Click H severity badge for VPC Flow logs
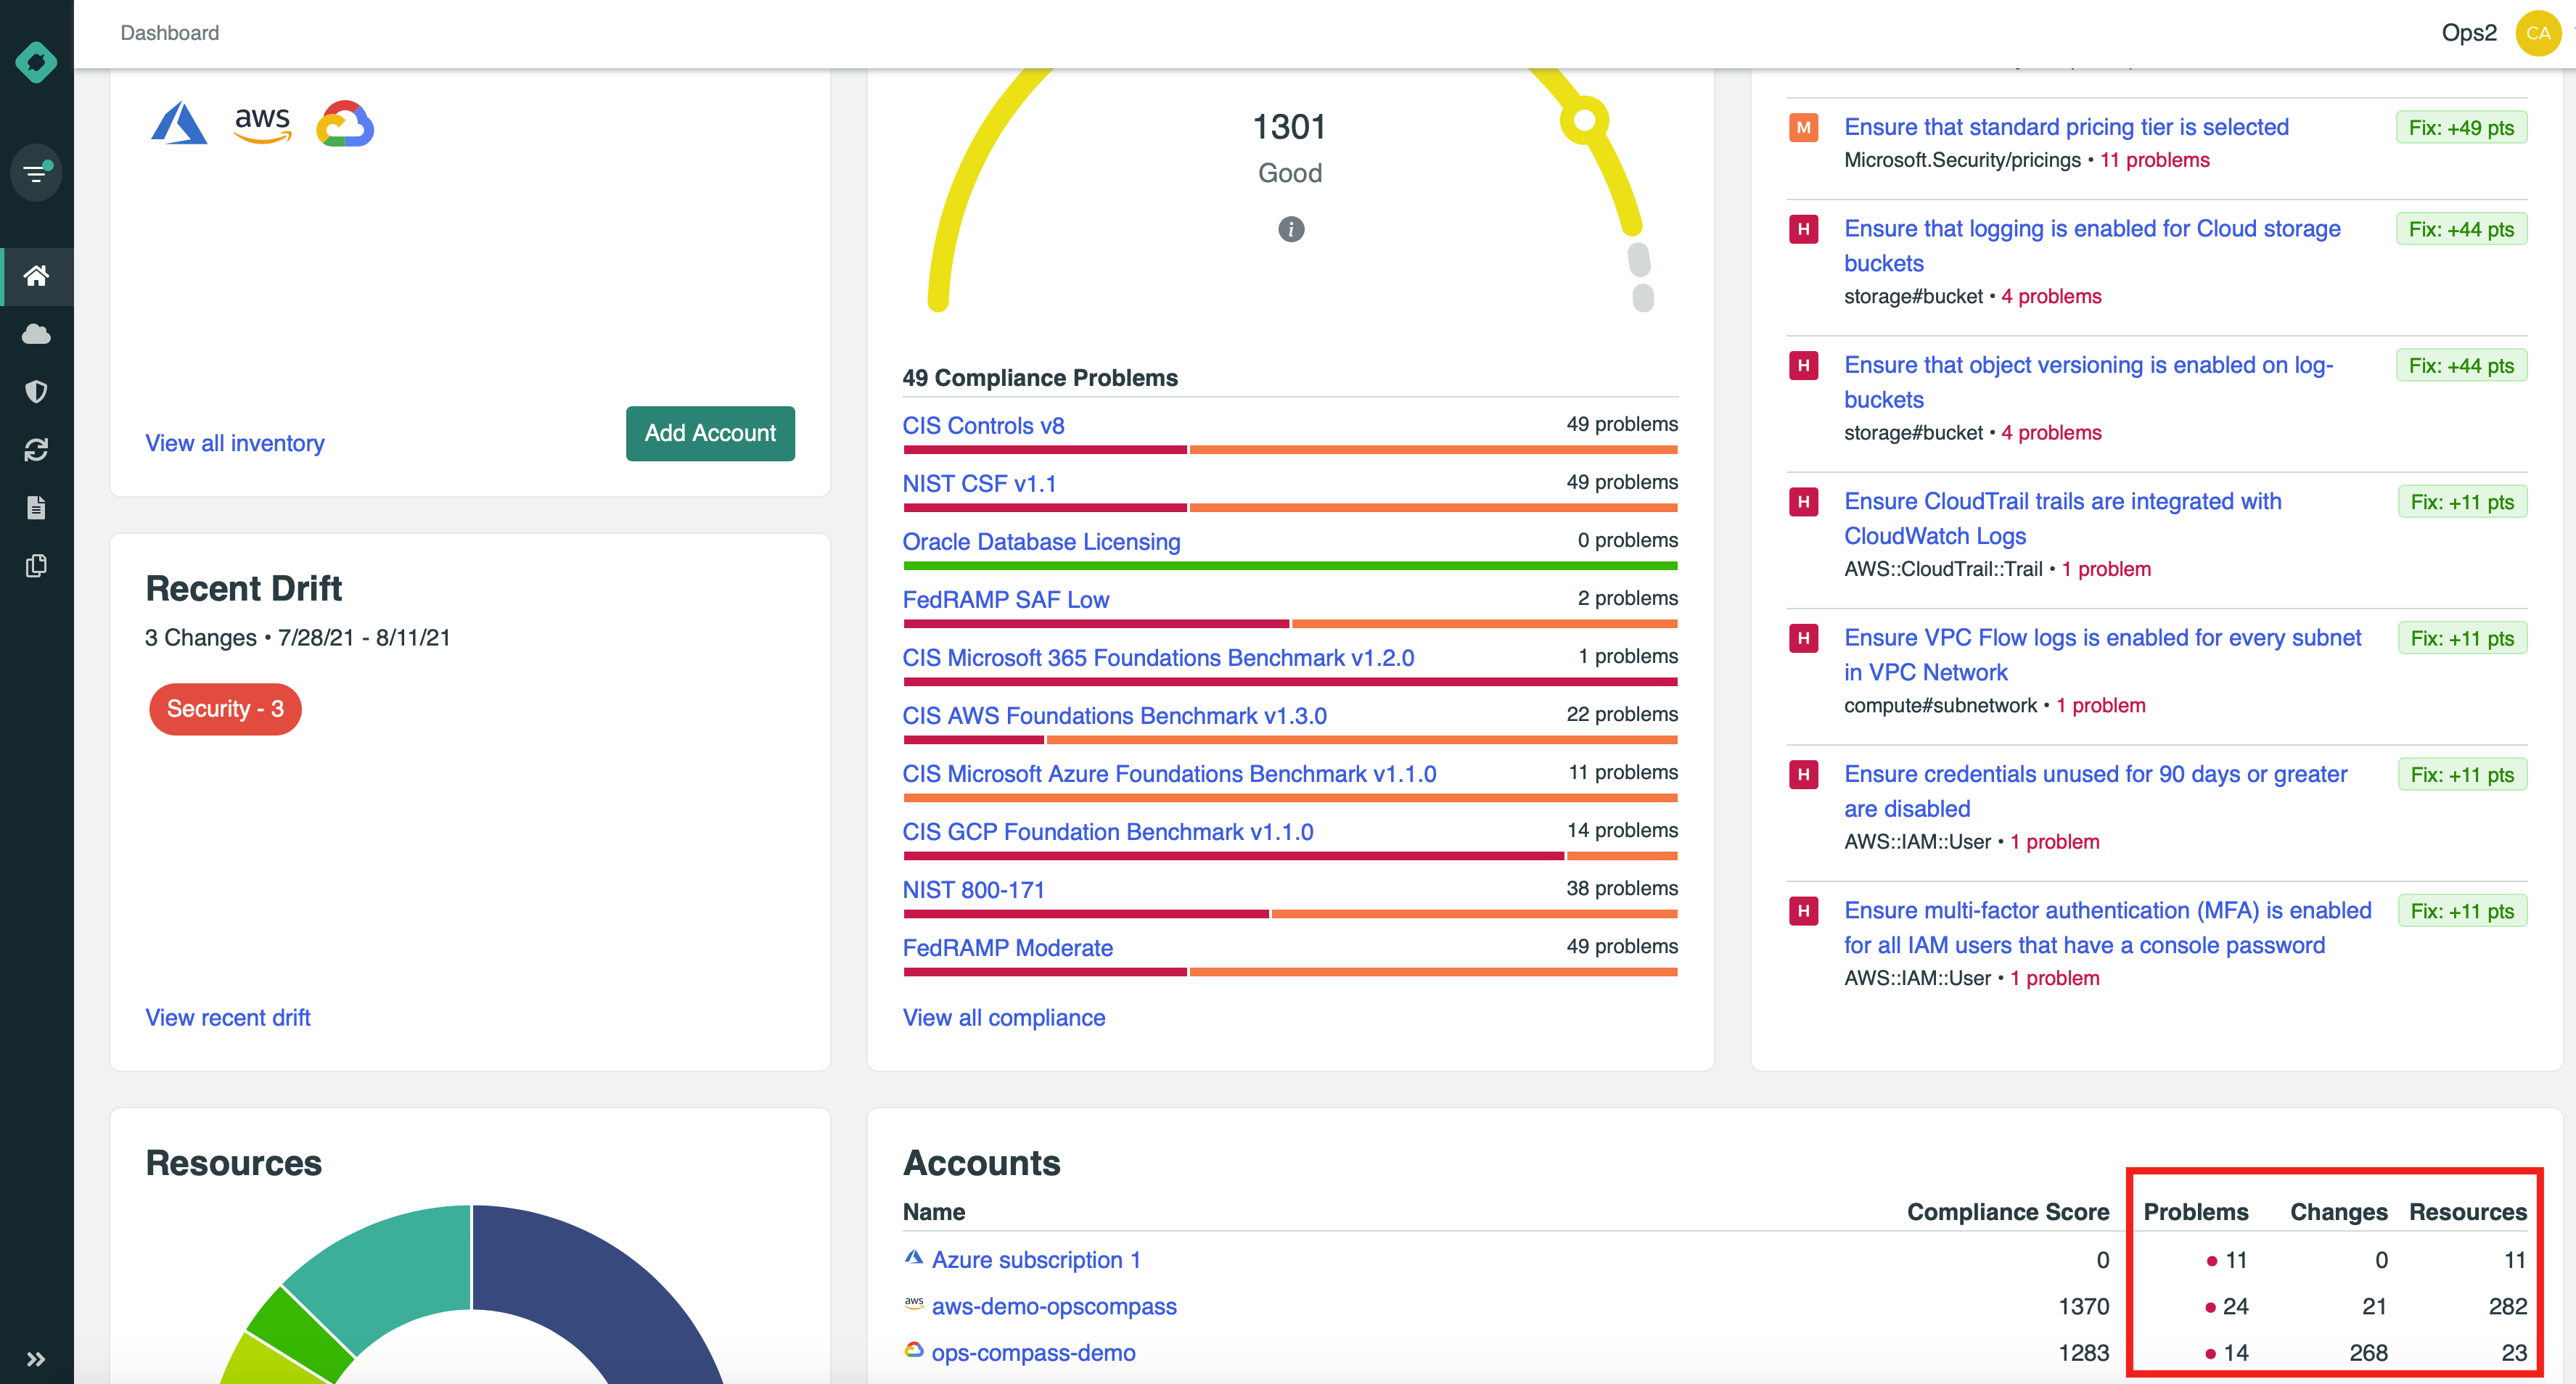Screen dimensions: 2576x1384 (1803, 638)
